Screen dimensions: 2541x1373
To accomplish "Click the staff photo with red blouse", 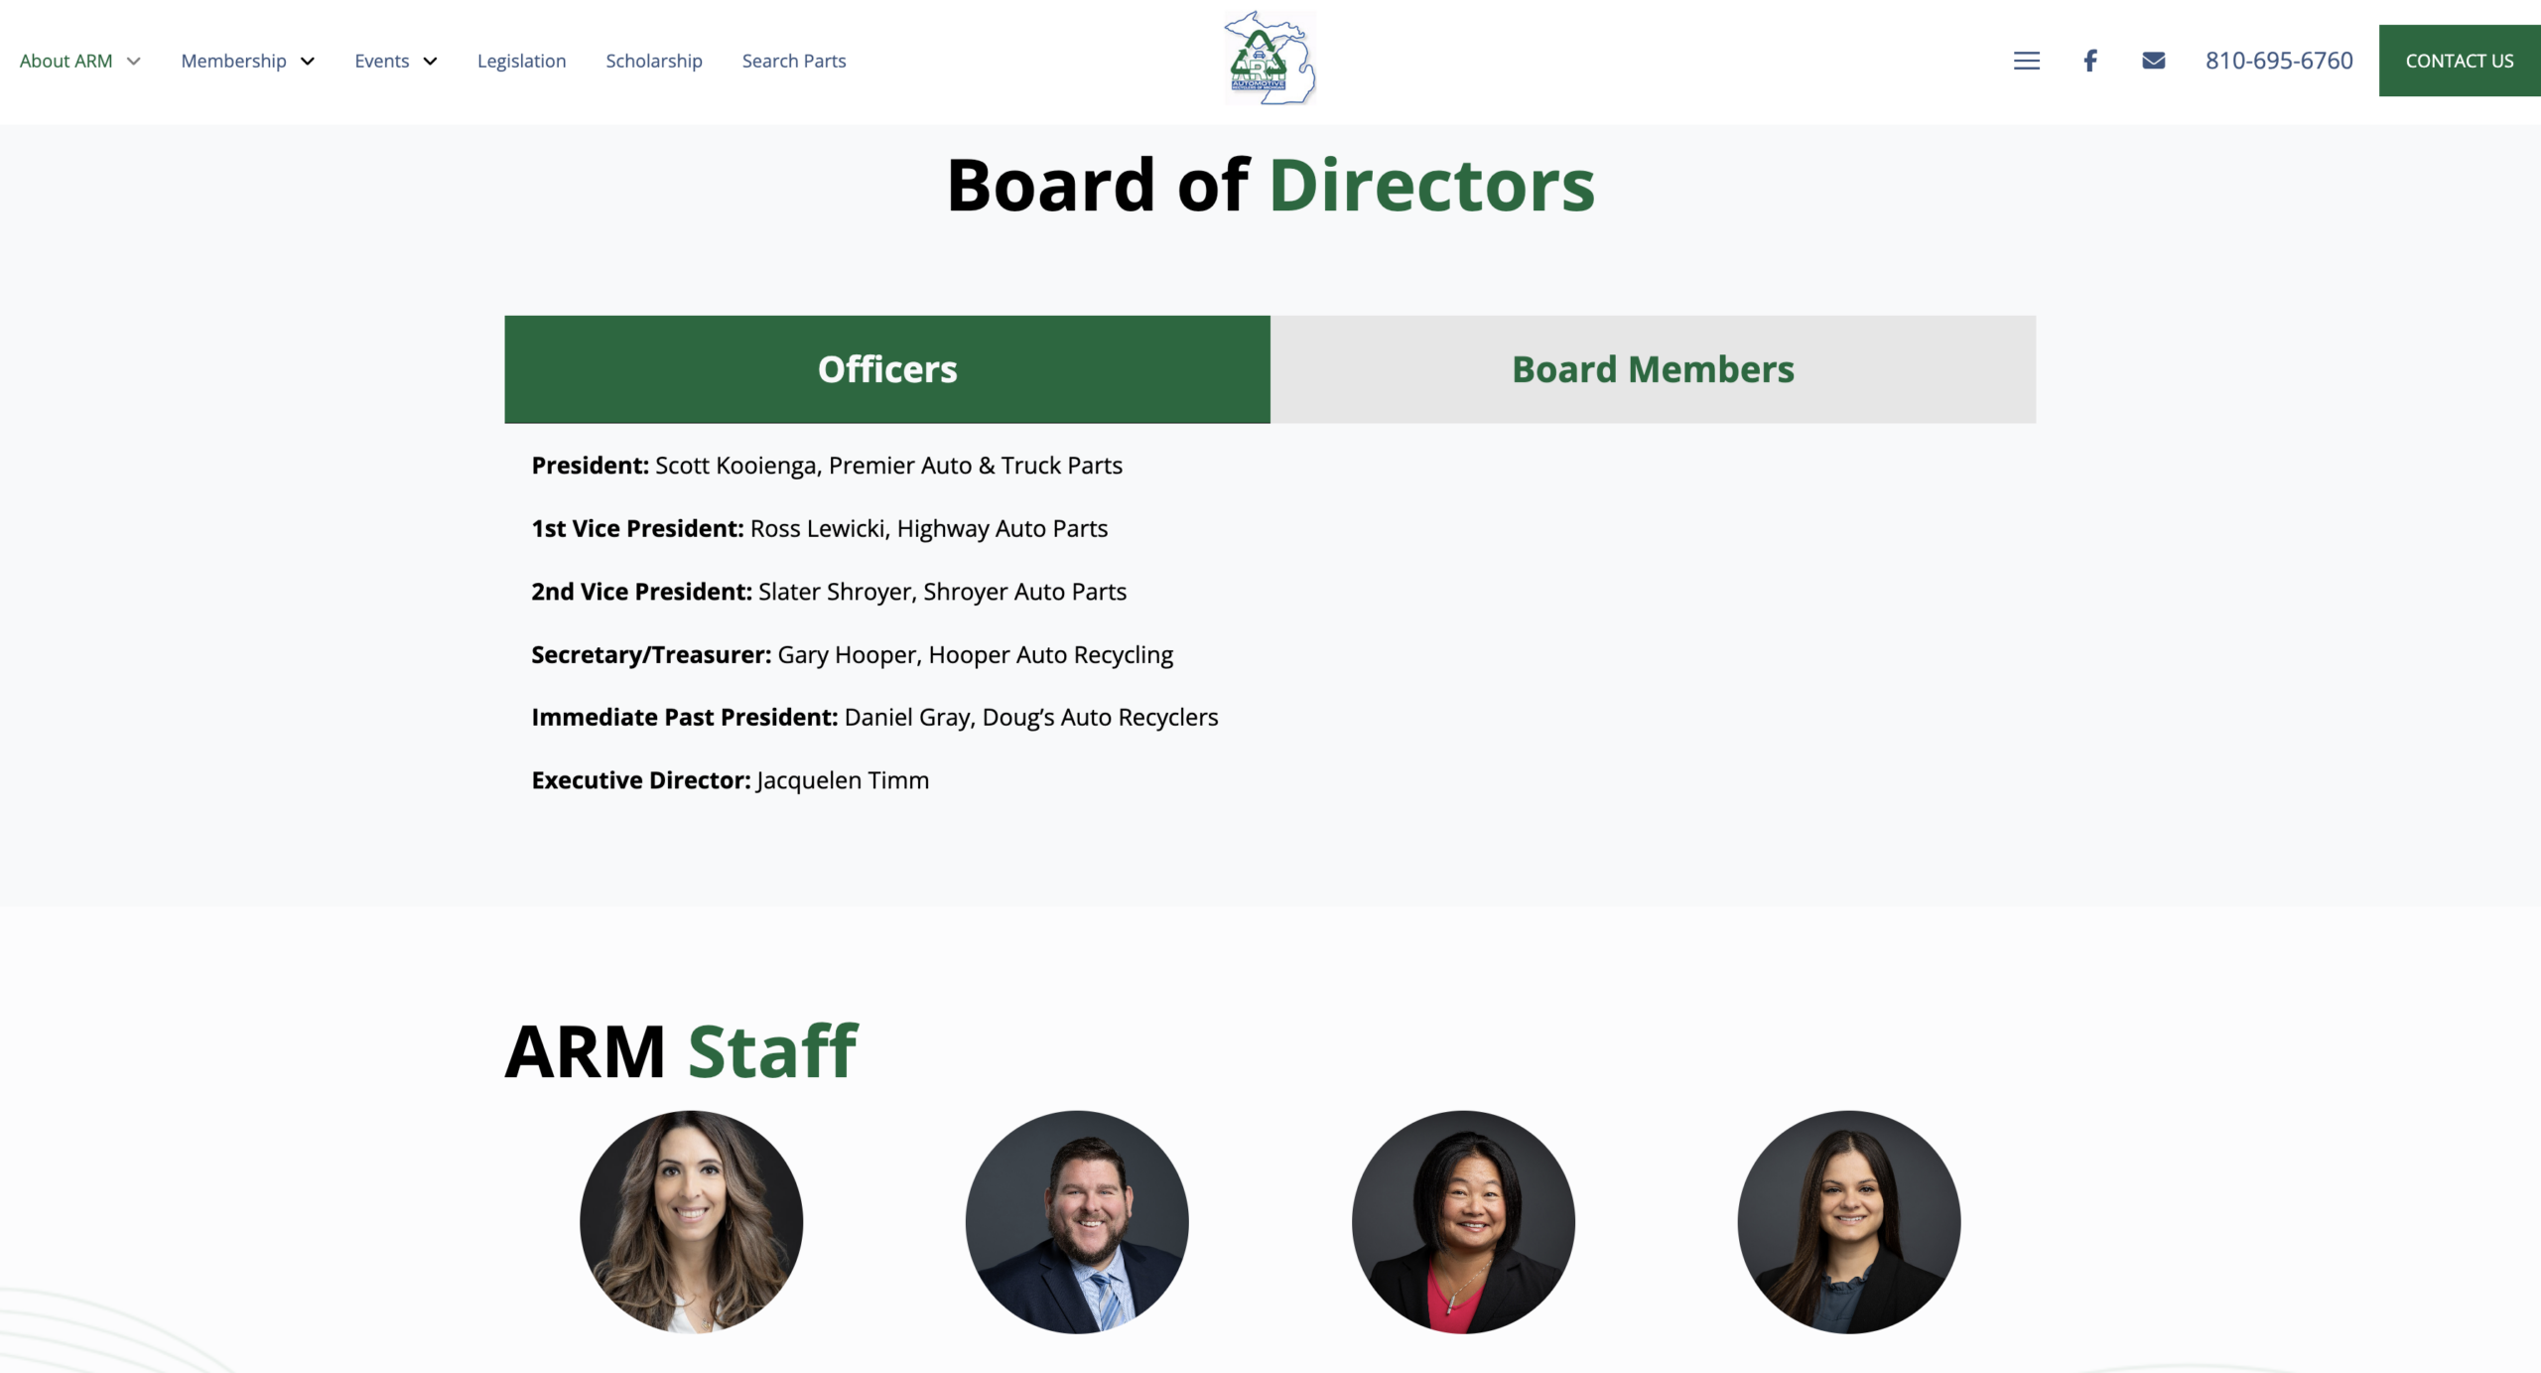I will [x=1462, y=1221].
